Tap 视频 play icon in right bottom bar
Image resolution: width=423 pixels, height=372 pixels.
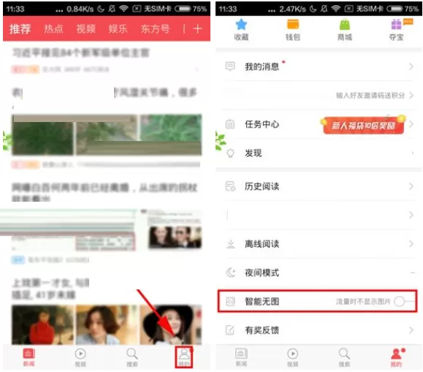(293, 354)
